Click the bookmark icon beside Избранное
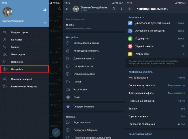 click(5, 62)
